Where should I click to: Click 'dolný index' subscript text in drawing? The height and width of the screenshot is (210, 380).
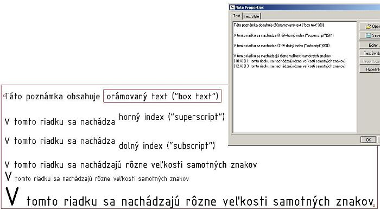point(167,146)
